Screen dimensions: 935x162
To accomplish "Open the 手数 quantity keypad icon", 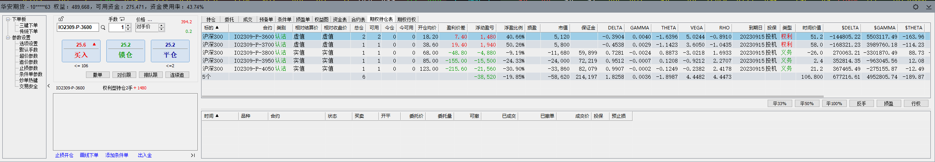I will [122, 19].
